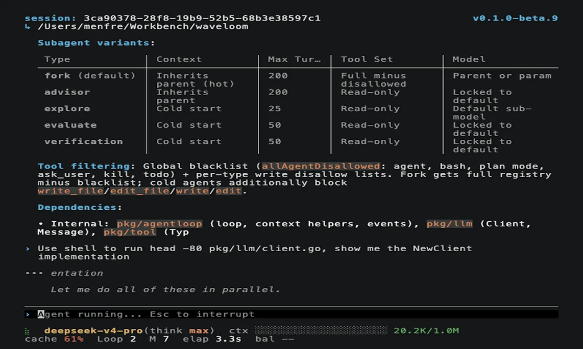Click the Subagent variants heading
The width and height of the screenshot is (583, 349).
click(96, 43)
